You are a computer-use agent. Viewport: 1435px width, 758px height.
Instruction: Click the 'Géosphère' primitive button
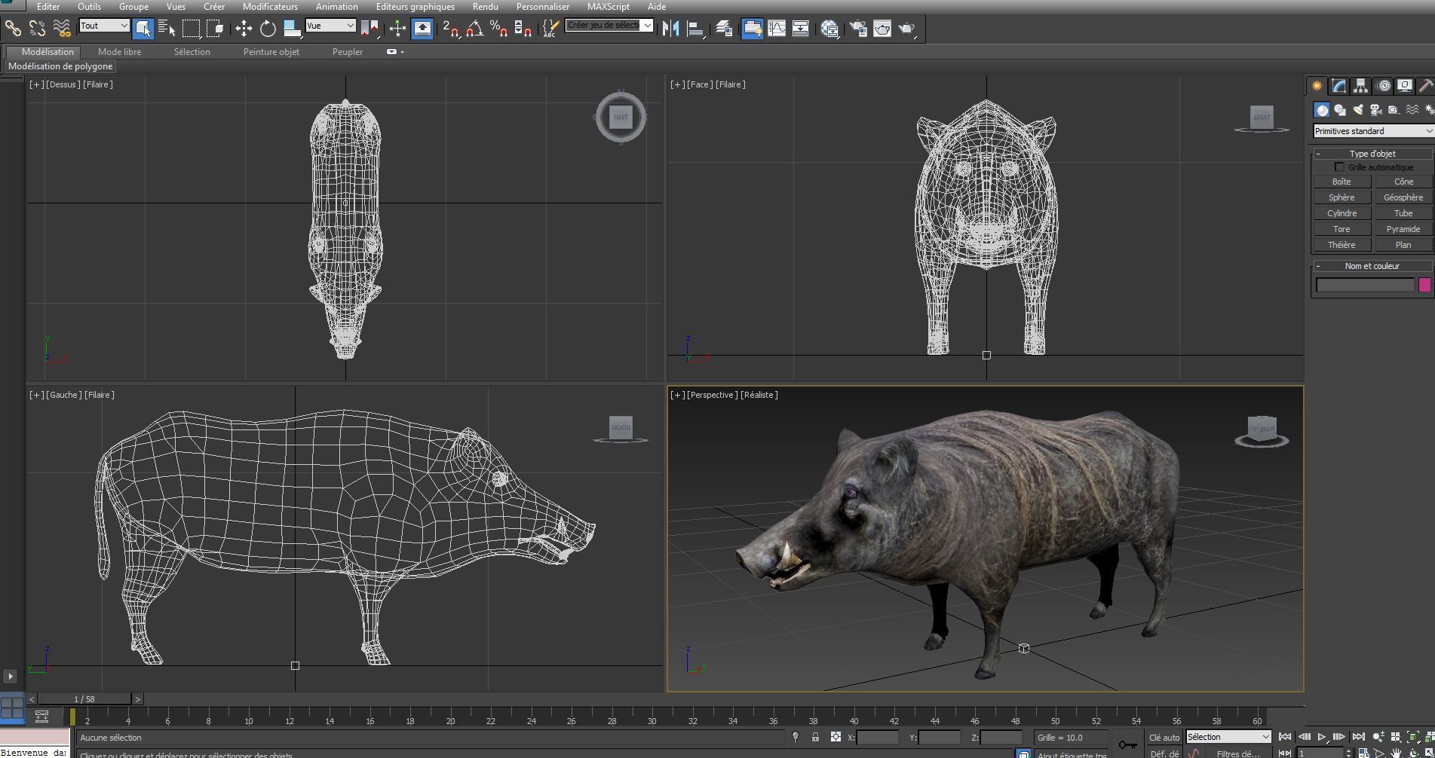tap(1403, 197)
